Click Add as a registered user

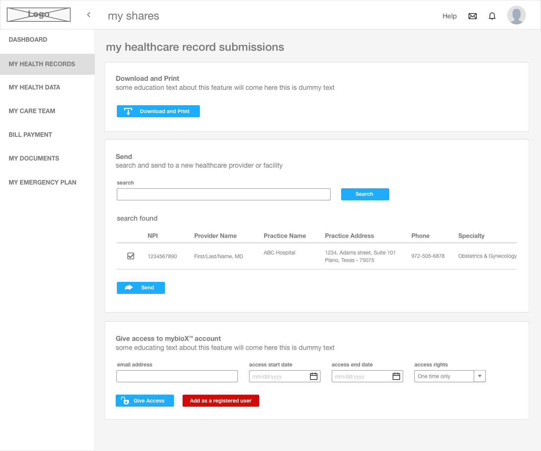click(221, 401)
